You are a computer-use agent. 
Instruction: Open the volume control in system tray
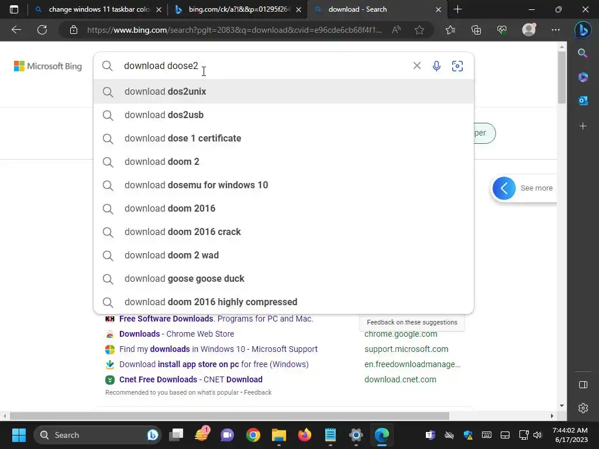tap(538, 435)
